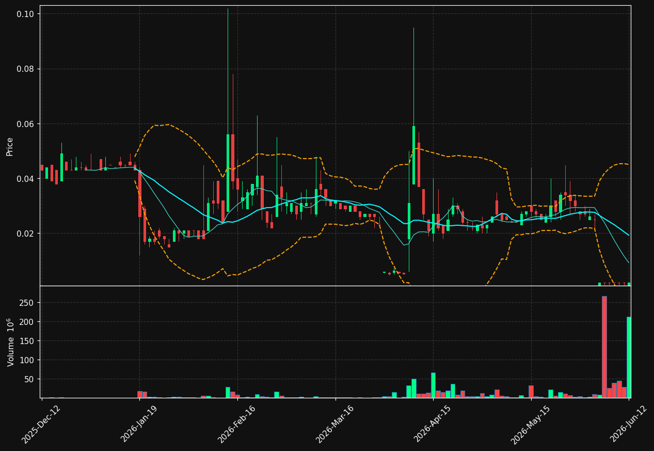Click the 50 volume axis label
Viewport: 654px width, 451px height.
tap(29, 379)
